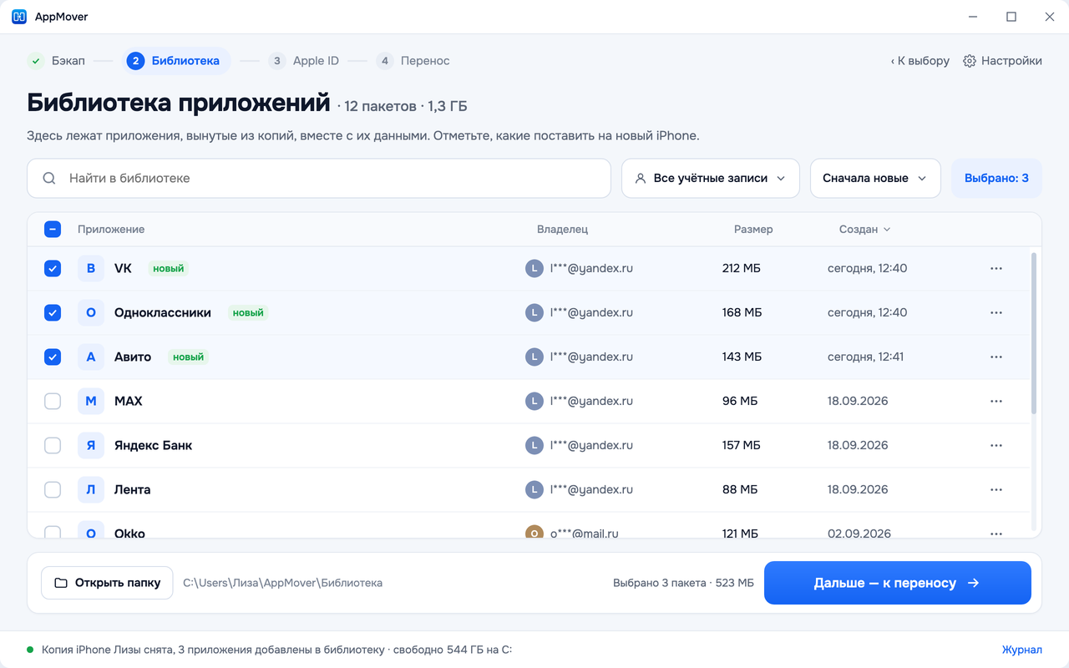
Task: Open the three-dot menu for MAX
Action: 996,402
